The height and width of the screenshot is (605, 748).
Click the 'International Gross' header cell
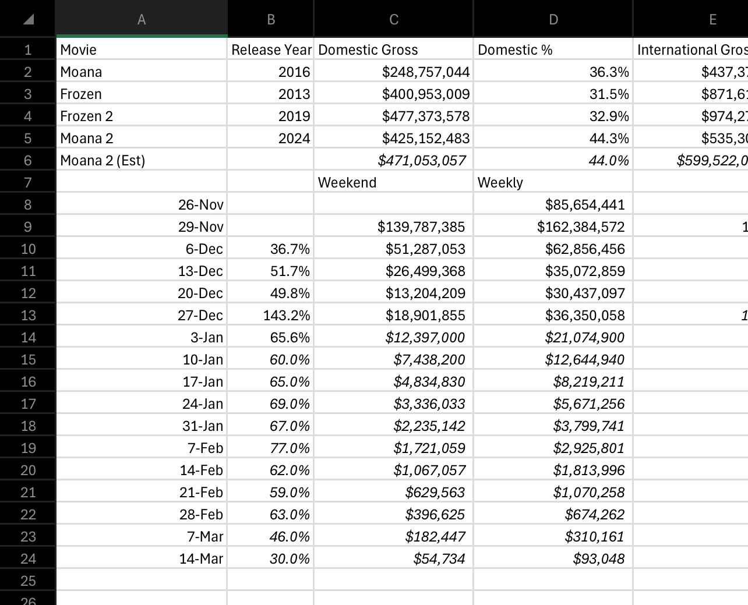tap(691, 49)
